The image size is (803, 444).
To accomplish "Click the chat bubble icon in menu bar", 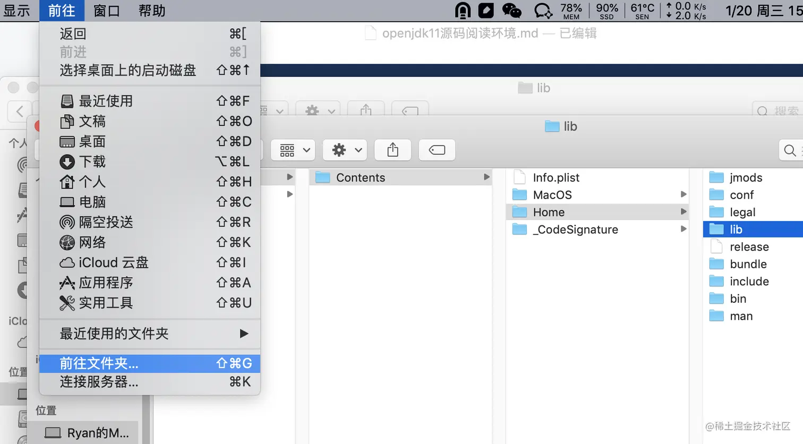I will click(x=543, y=11).
